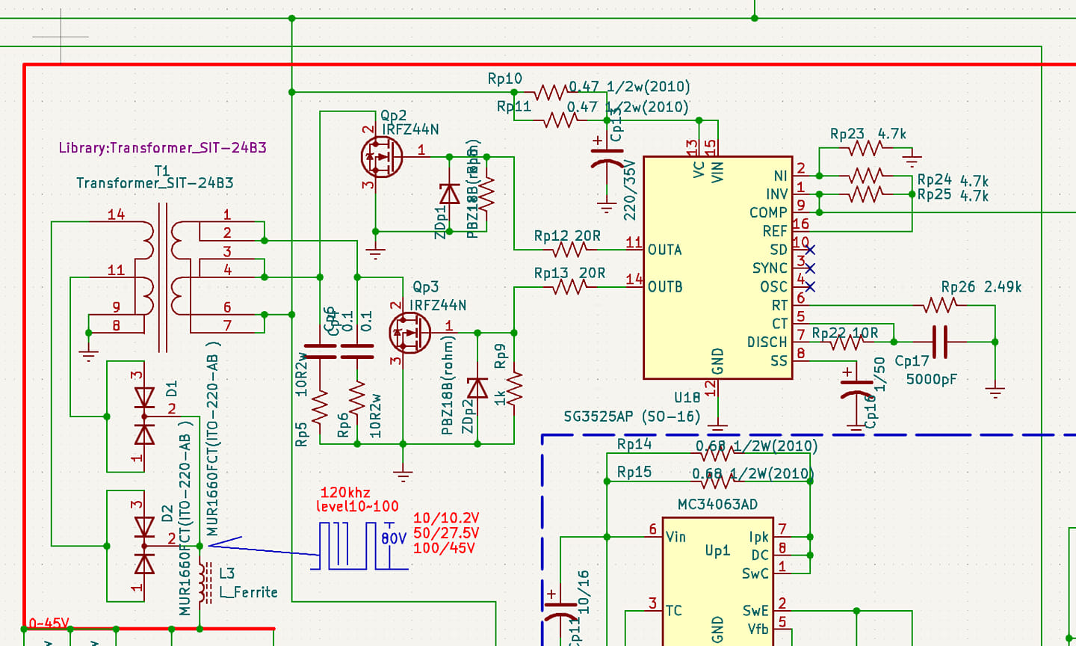Click the Rp22 10R resistor symbol
The image size is (1076, 646).
pyautogui.click(x=847, y=342)
